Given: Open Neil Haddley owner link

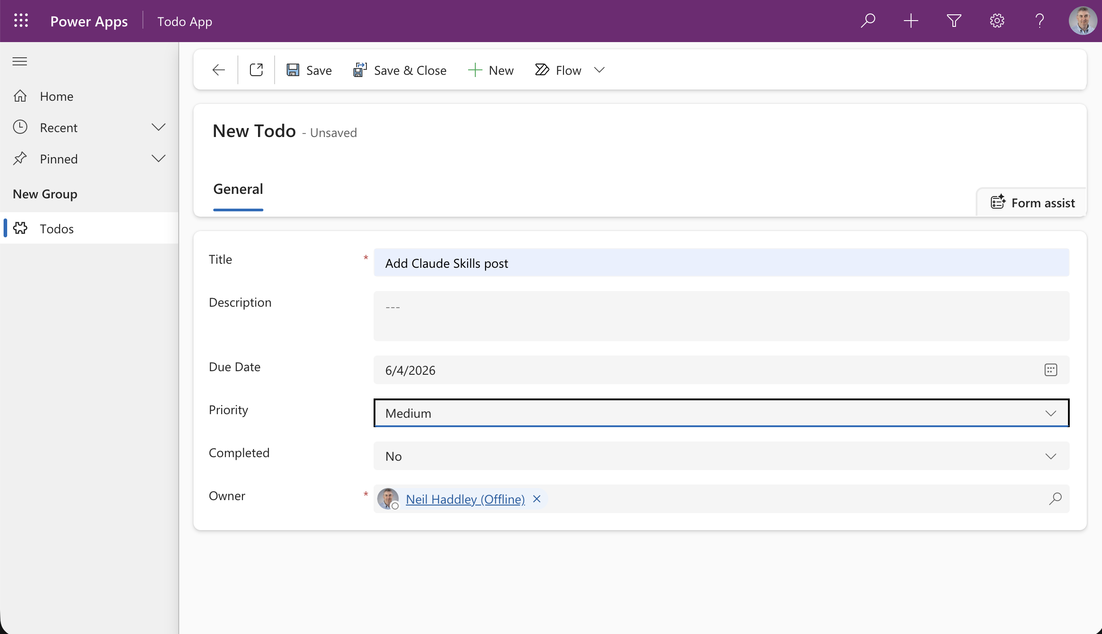Looking at the screenshot, I should point(465,499).
